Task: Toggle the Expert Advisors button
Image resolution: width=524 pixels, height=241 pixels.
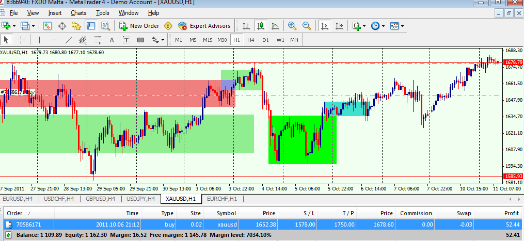Action: coord(204,25)
